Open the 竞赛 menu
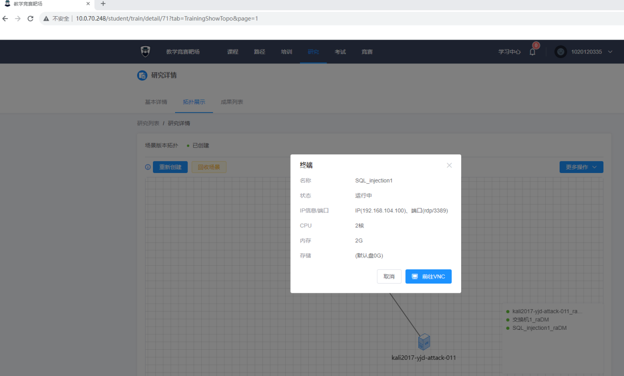624x376 pixels. click(x=367, y=52)
